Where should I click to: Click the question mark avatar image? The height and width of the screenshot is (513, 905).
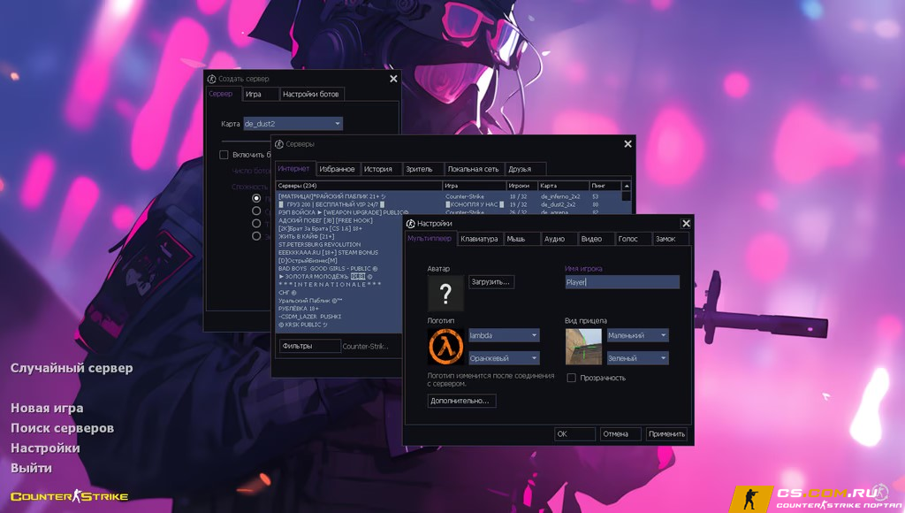point(445,293)
